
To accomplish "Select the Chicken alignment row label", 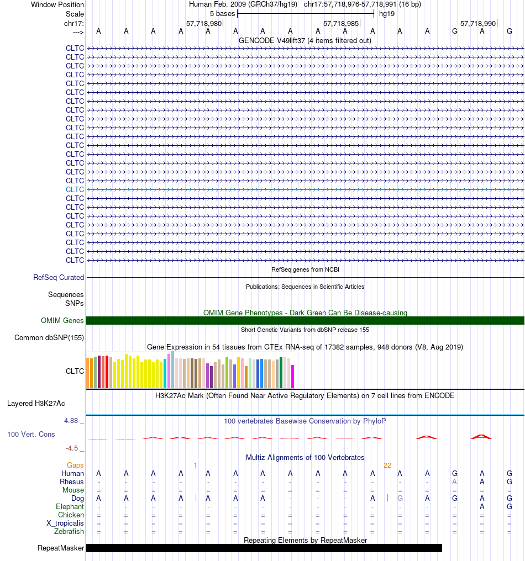I will (x=71, y=515).
